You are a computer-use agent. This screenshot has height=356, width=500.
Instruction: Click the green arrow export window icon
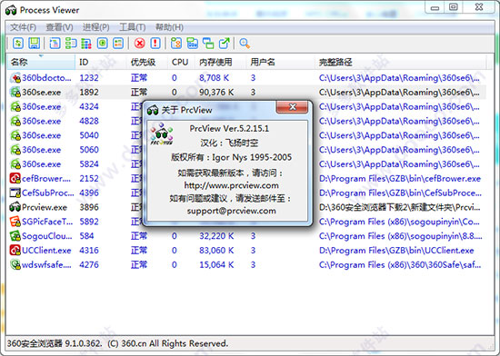tap(225, 43)
